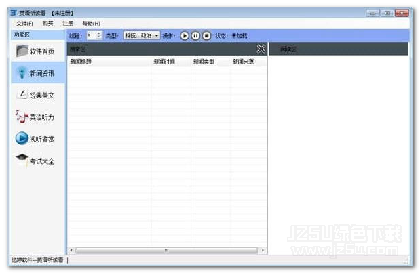Screen dimensions: 420x273
Task: Click the scrollbar left arrow
Action: (x=71, y=250)
